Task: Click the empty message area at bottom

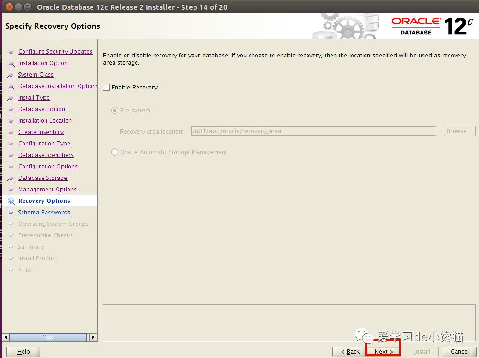Action: click(289, 323)
